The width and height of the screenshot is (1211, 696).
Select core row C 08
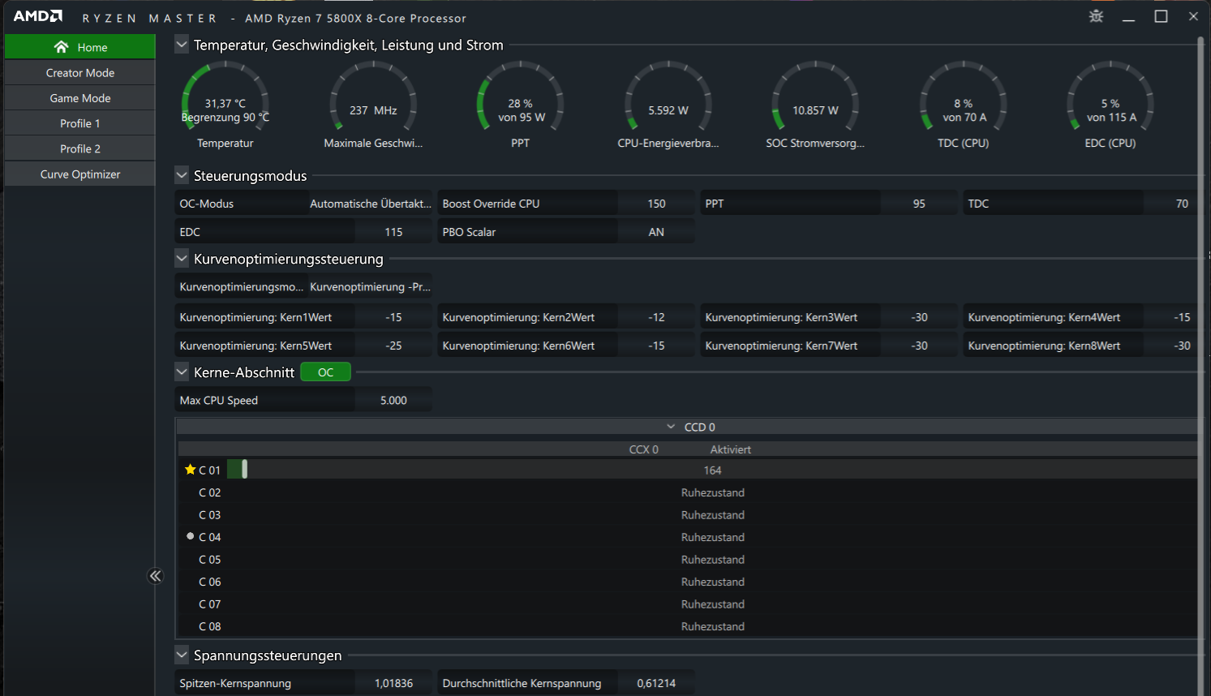[687, 626]
